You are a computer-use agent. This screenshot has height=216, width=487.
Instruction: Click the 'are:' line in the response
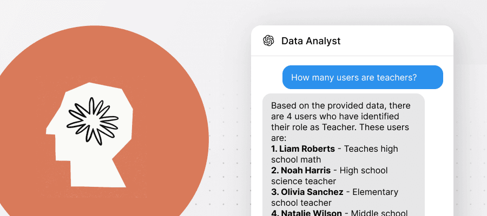pos(278,138)
